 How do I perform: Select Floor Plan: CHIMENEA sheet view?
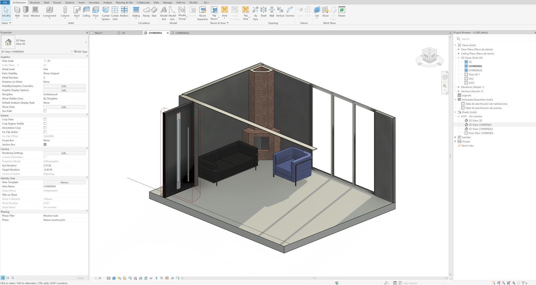[x=481, y=133]
